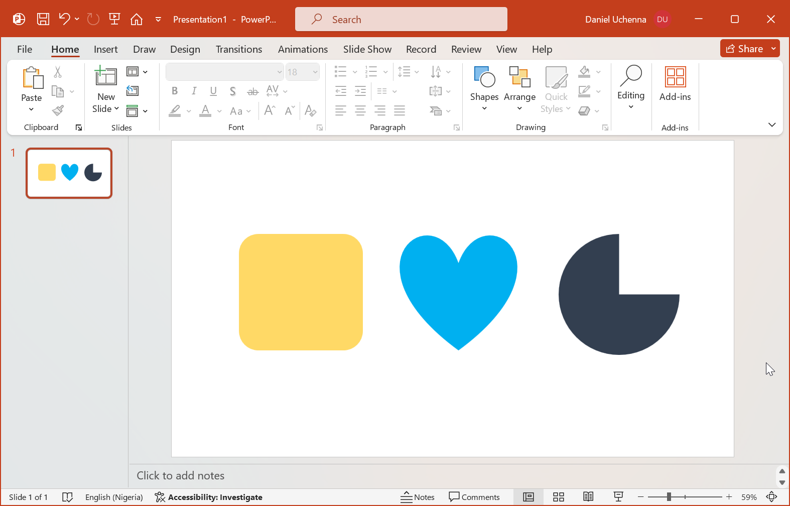
Task: Click the zoom slider handle
Action: point(669,497)
